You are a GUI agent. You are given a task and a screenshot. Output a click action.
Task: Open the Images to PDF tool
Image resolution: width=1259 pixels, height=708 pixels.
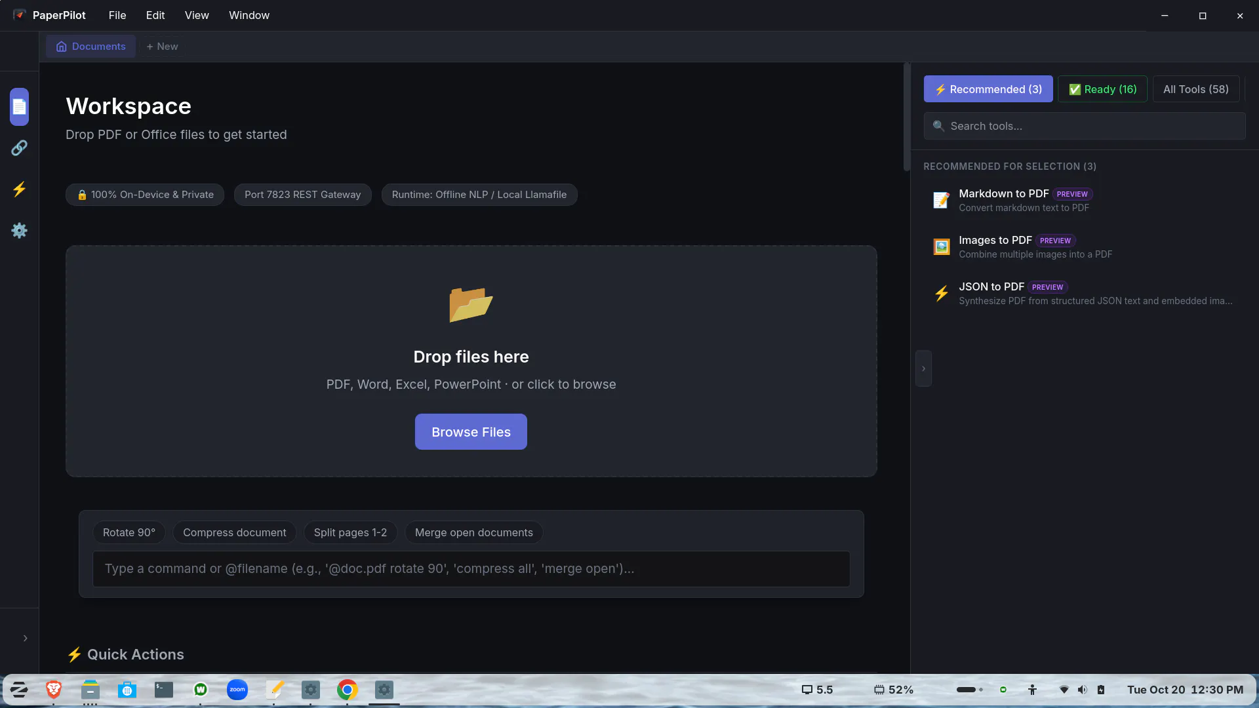click(x=1085, y=246)
